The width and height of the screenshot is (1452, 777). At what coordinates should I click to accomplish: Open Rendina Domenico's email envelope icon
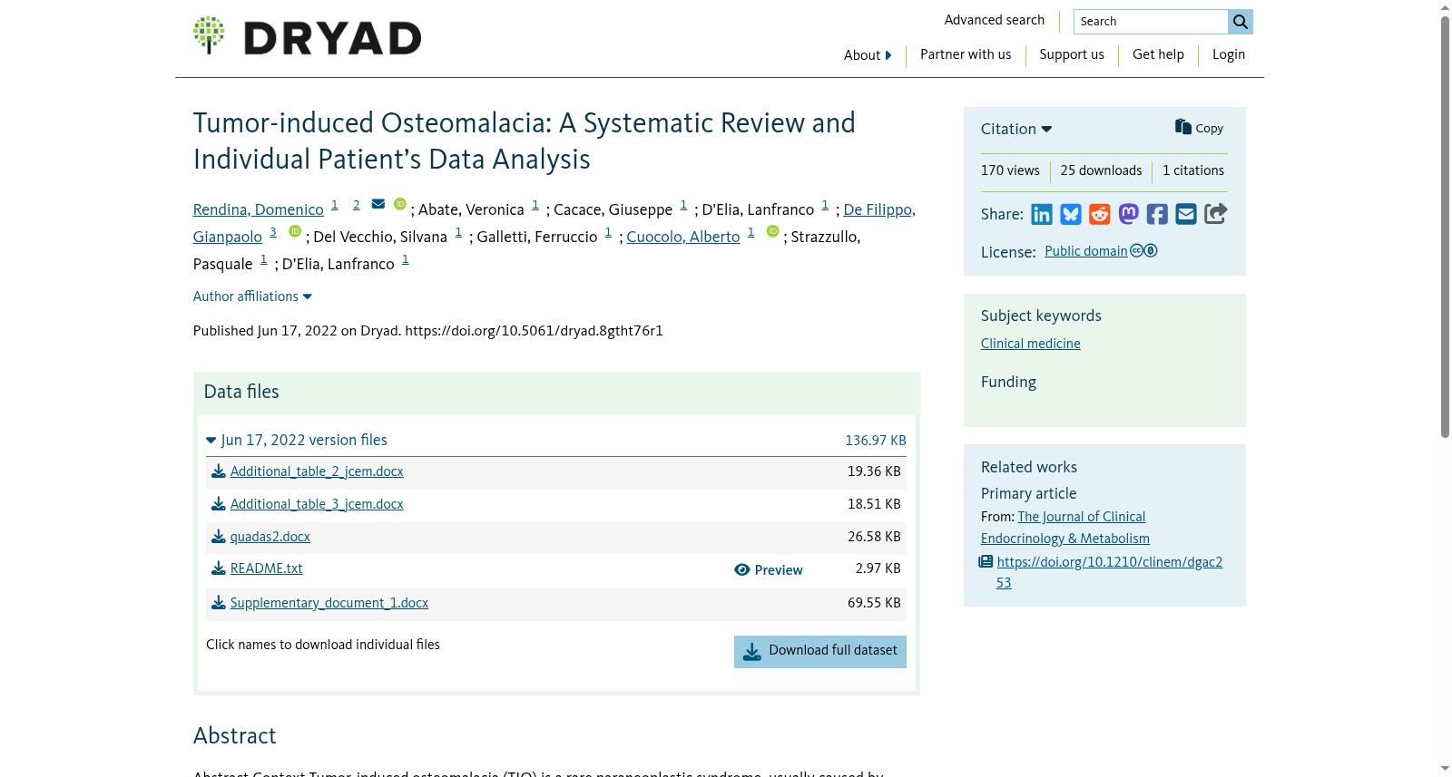pyautogui.click(x=378, y=204)
